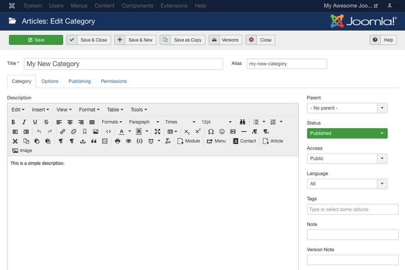This screenshot has height=270, width=405.
Task: Click inside the Tags field
Action: coord(352,209)
